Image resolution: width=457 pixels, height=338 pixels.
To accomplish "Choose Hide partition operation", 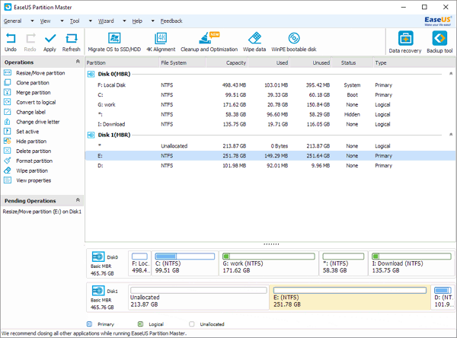I will tap(25, 142).
